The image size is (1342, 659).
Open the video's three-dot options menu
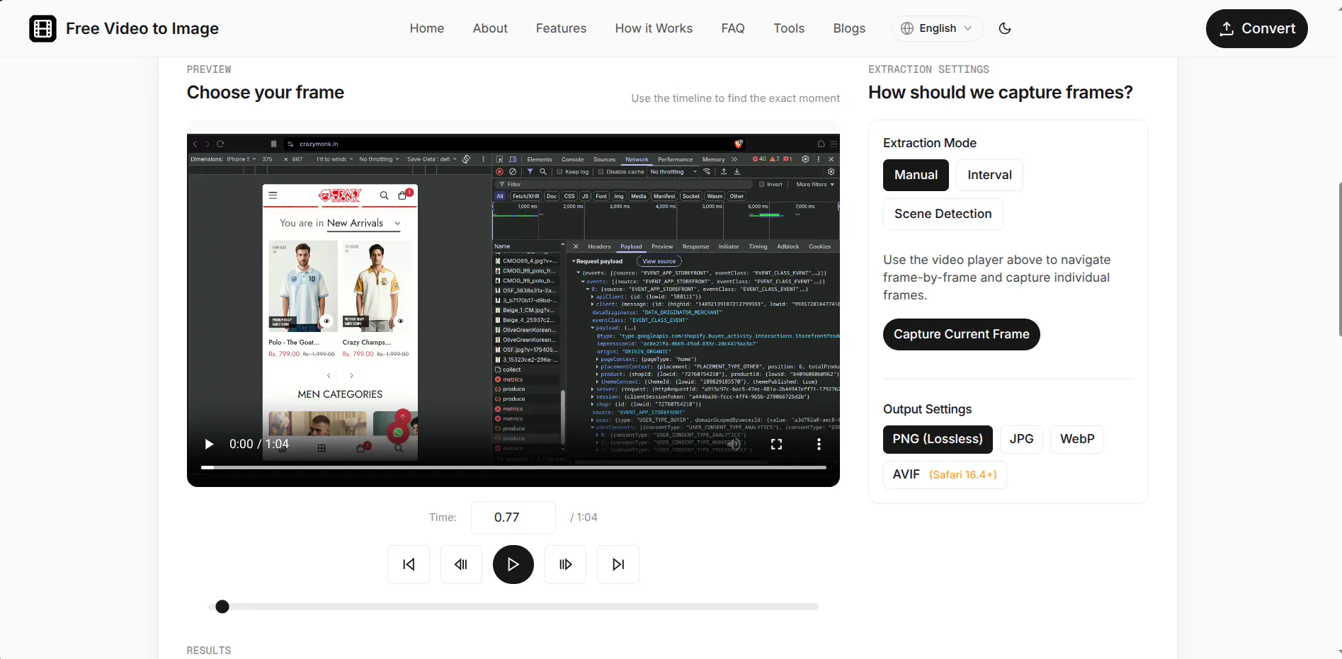[x=819, y=444]
